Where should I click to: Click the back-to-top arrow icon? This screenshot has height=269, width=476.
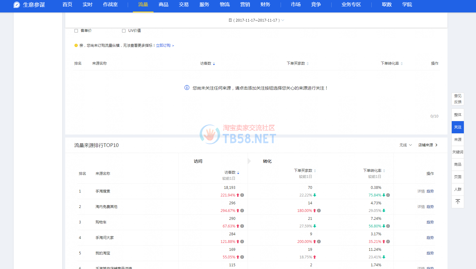pyautogui.click(x=457, y=202)
